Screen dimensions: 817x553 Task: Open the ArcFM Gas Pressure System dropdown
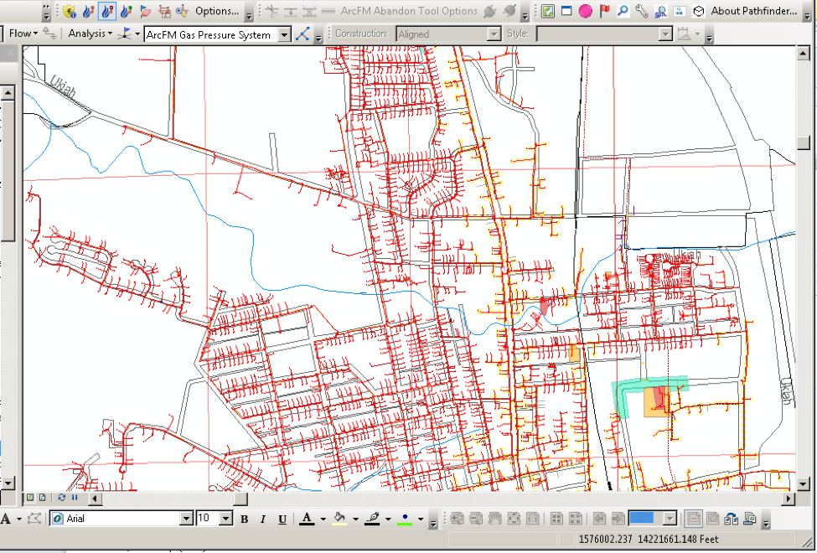click(x=283, y=34)
